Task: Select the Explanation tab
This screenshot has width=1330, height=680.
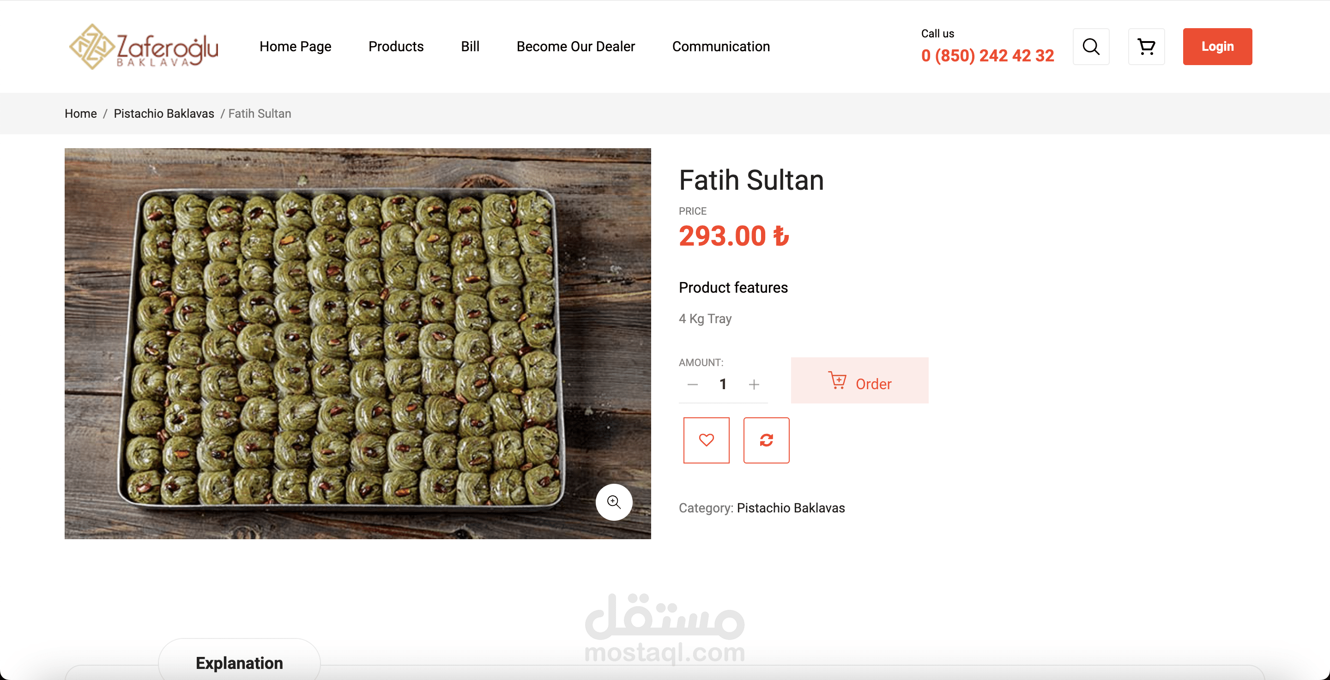Action: (239, 662)
